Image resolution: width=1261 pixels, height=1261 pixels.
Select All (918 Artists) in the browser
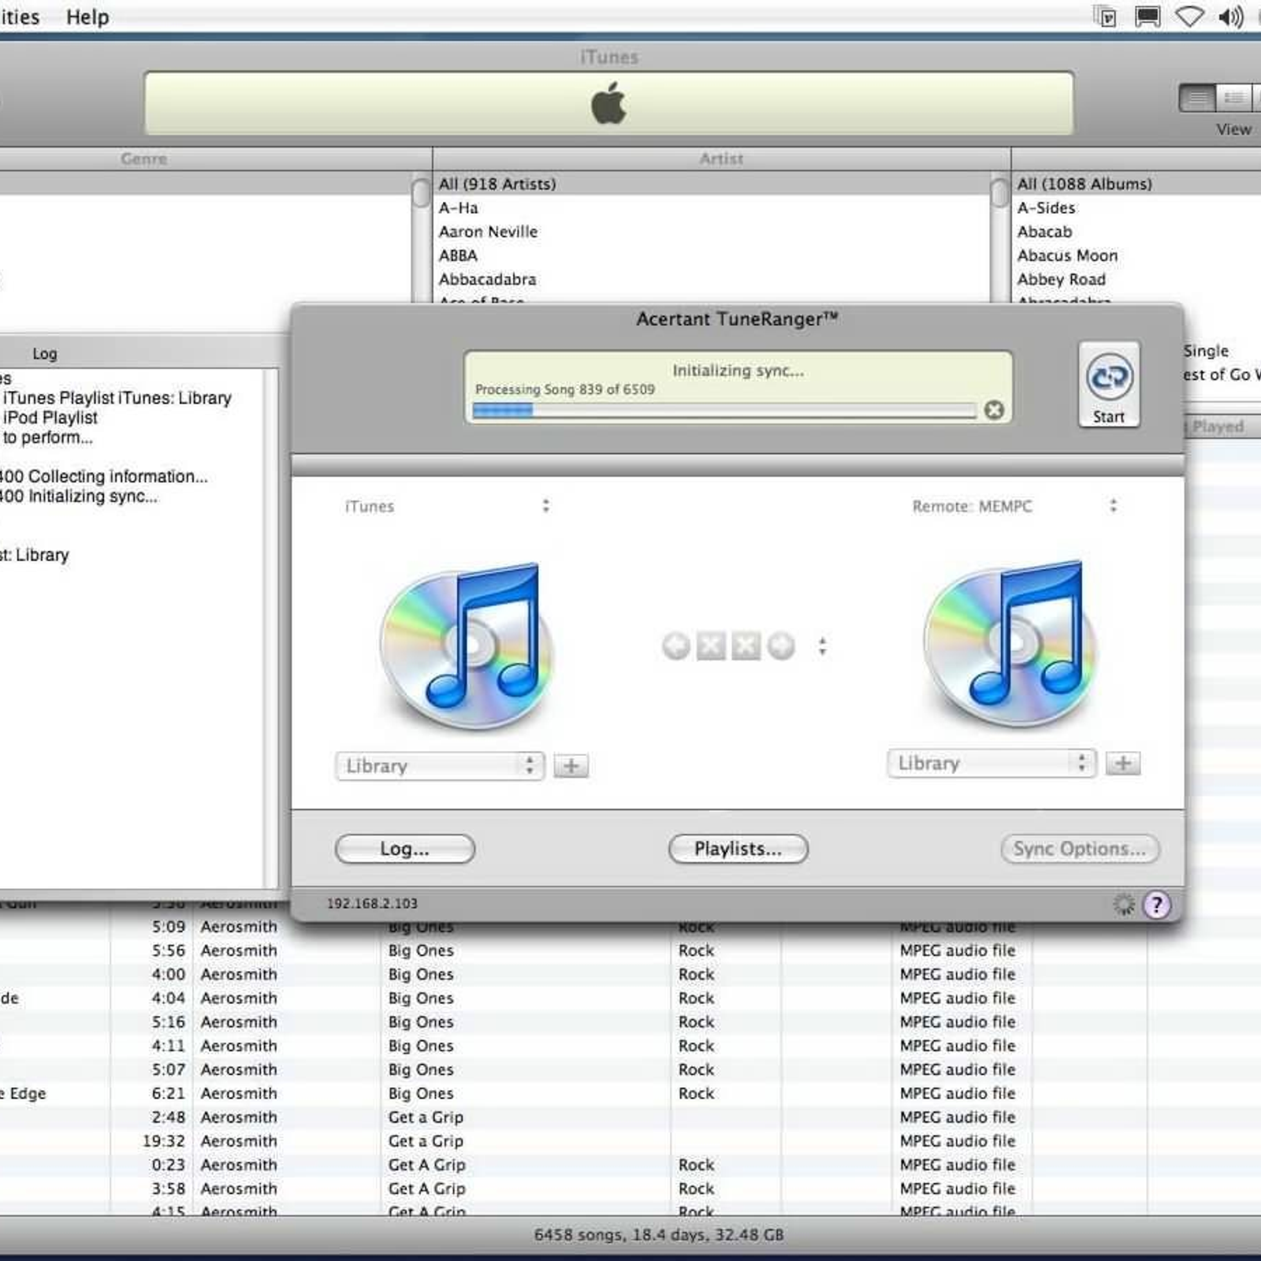coord(712,184)
